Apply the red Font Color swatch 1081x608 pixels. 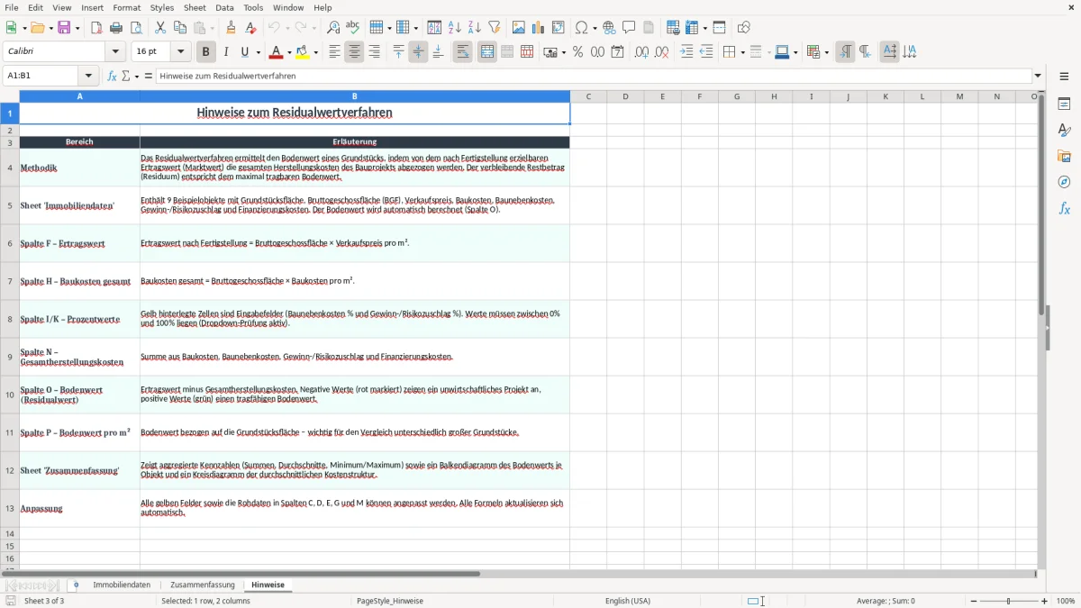tap(276, 52)
